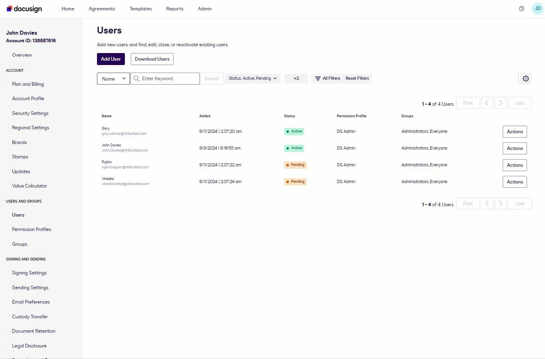
Task: Click the Permission Profile column header
Action: [351, 116]
